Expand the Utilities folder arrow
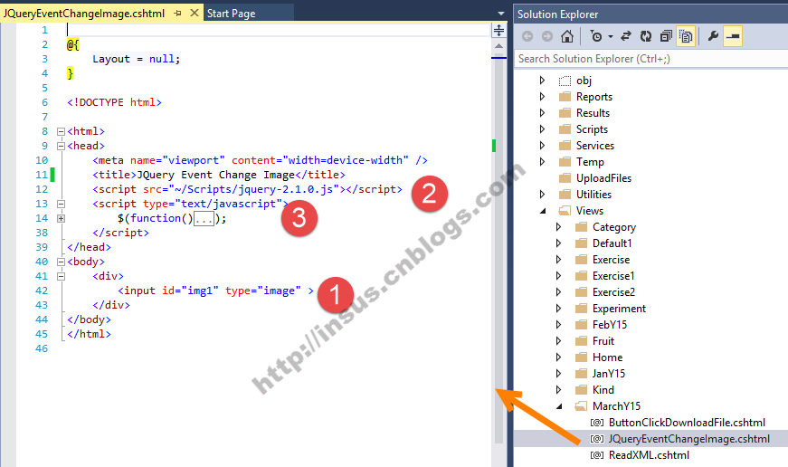788x467 pixels. [x=542, y=194]
